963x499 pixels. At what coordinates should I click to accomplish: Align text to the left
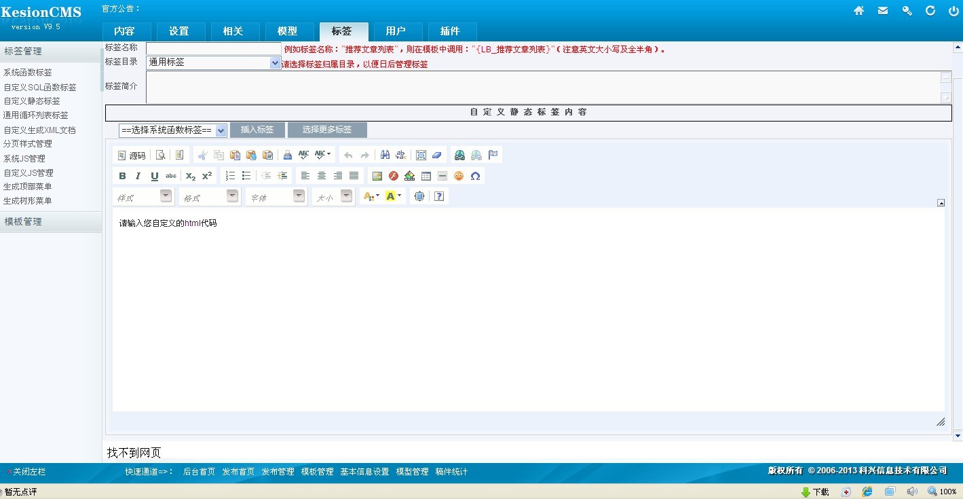click(x=305, y=176)
